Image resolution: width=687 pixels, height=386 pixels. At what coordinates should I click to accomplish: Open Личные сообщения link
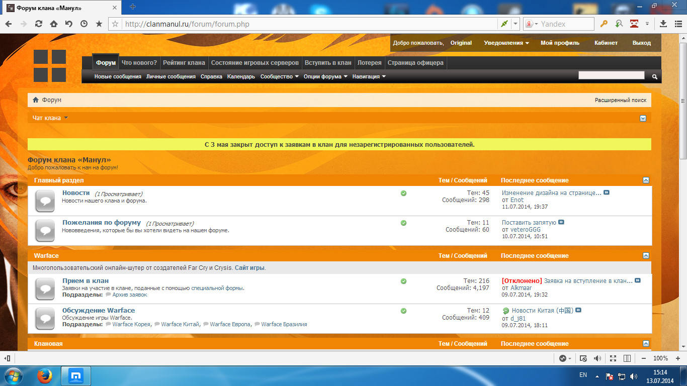171,76
